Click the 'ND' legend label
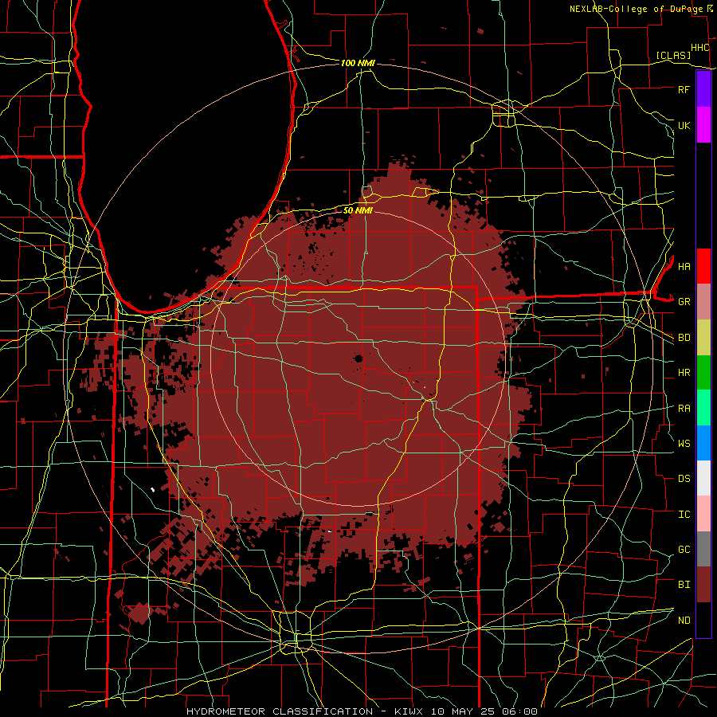The width and height of the screenshot is (717, 717). point(684,620)
